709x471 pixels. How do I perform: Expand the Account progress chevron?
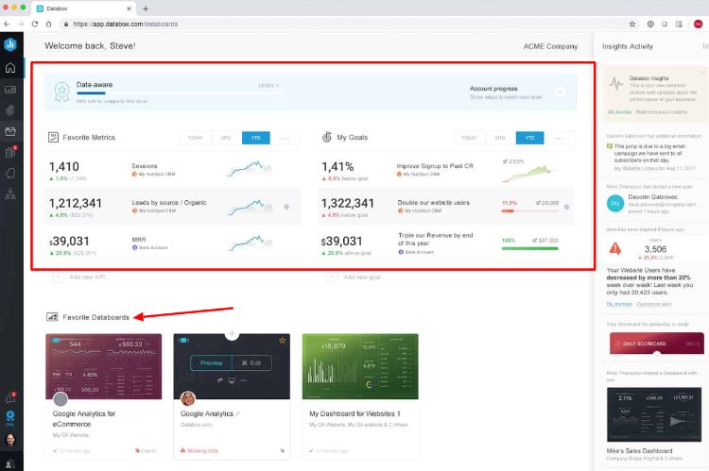coord(560,93)
